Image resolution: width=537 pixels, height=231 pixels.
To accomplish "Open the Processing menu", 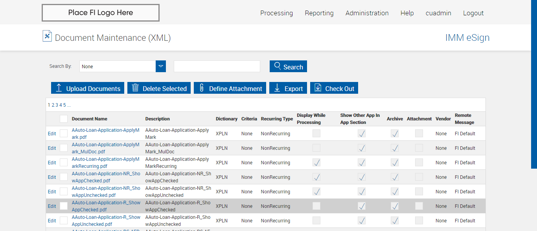I will point(276,13).
